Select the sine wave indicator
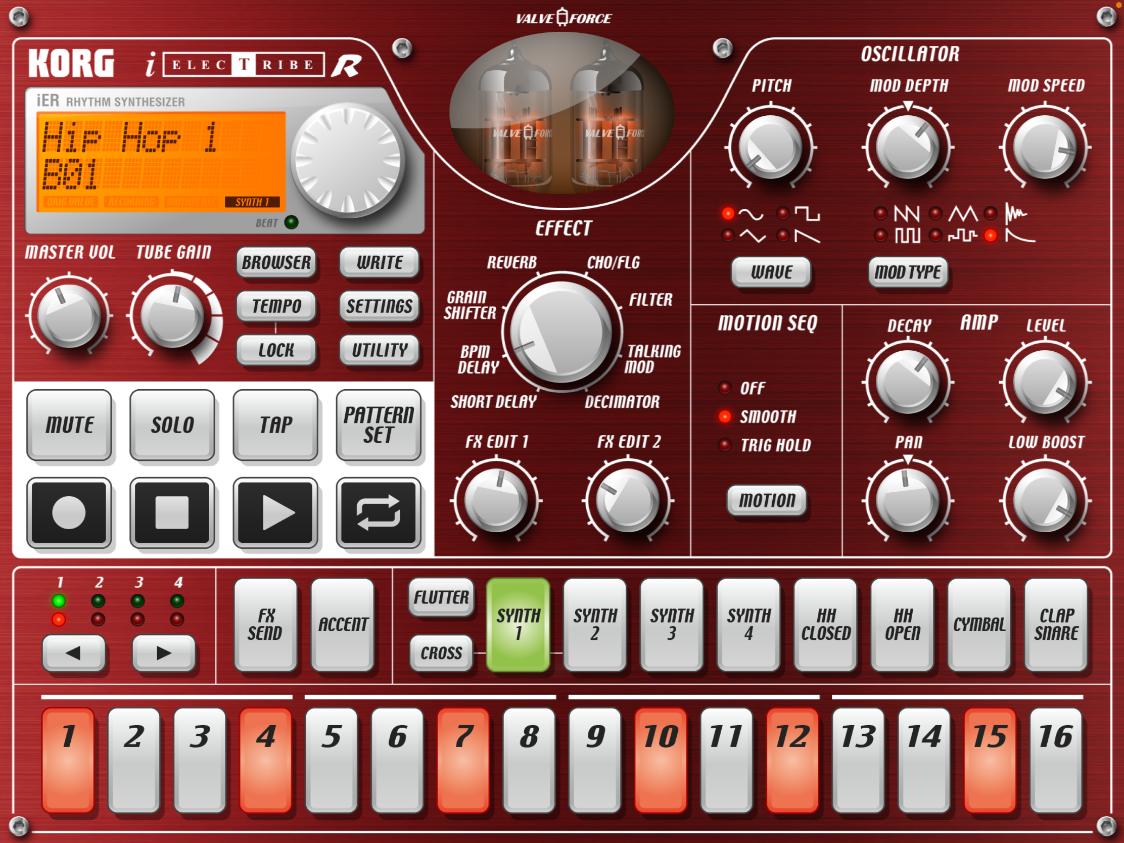The height and width of the screenshot is (843, 1124). 728,213
